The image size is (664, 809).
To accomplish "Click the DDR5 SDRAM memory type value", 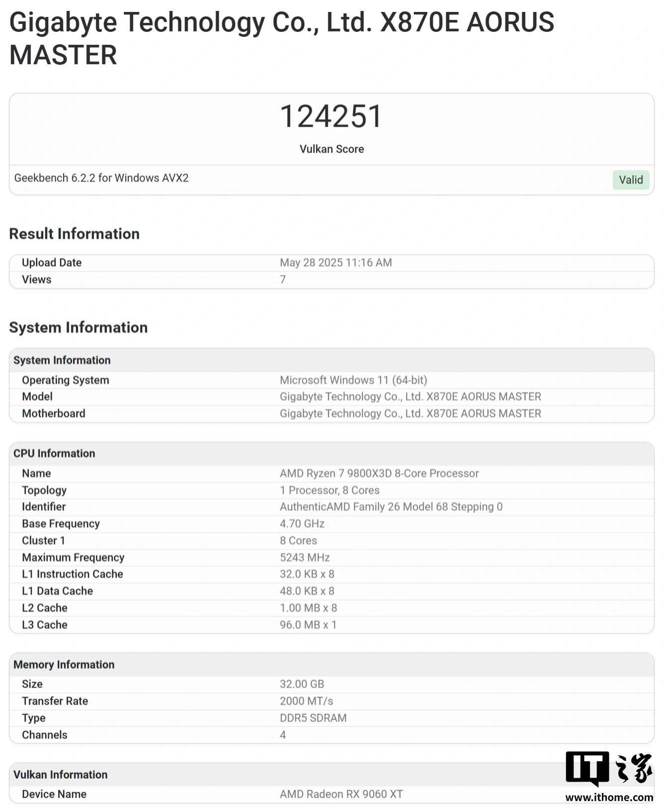I will click(313, 718).
